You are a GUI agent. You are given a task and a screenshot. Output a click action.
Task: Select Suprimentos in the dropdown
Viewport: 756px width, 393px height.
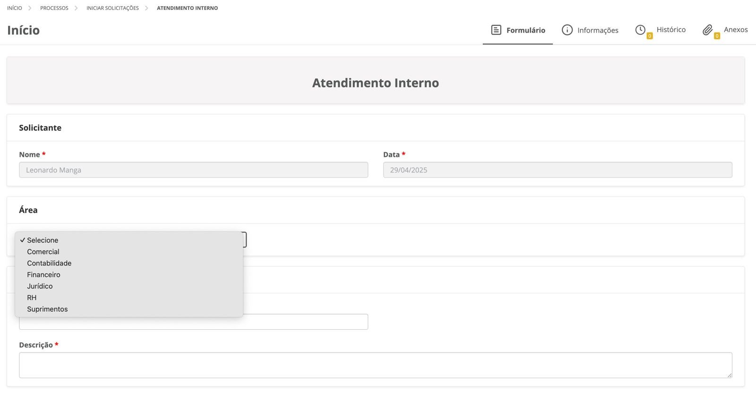(129, 309)
